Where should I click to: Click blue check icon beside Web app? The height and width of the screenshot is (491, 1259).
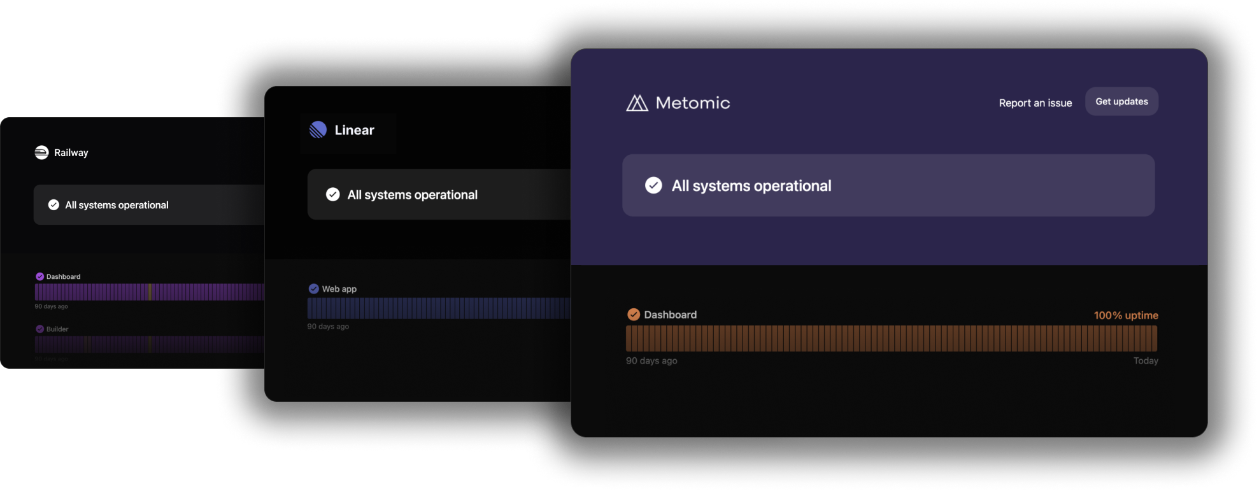[313, 288]
